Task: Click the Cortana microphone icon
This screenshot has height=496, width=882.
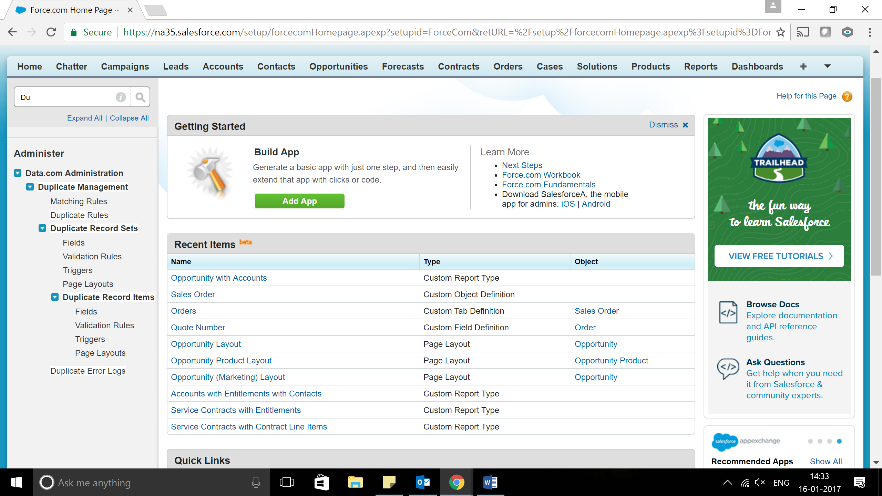Action: point(256,483)
